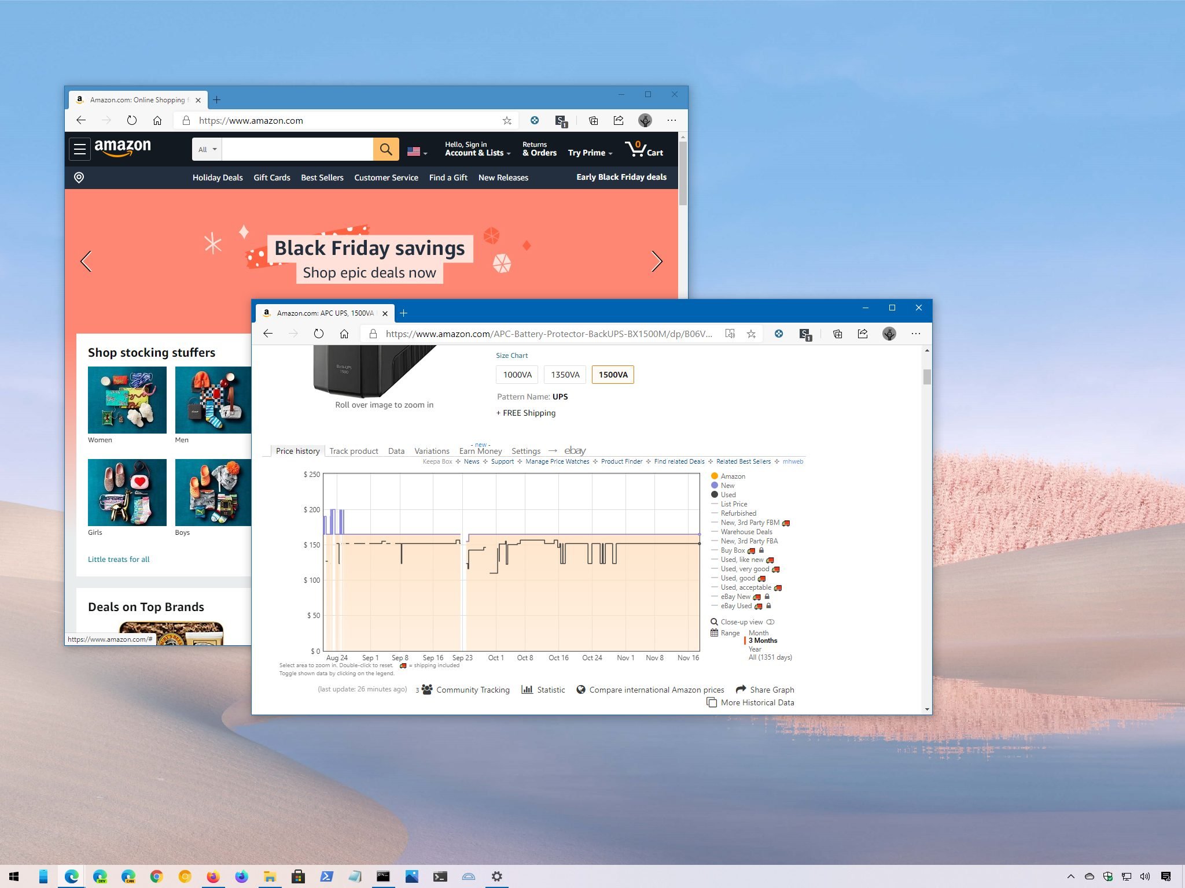
Task: Show hidden system tray icons chevron
Action: [x=1070, y=876]
